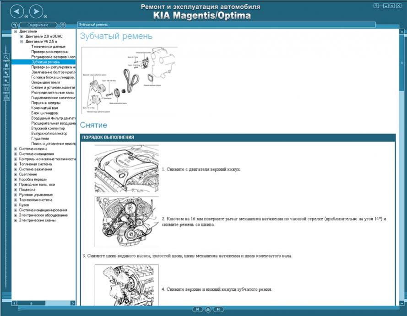
Task: Open Опоры двигателя topic
Action: 46,82
